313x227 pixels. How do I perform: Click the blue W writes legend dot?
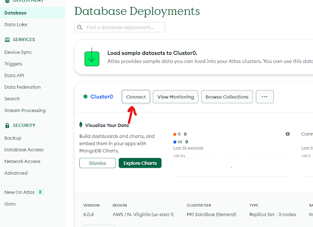pyautogui.click(x=175, y=142)
